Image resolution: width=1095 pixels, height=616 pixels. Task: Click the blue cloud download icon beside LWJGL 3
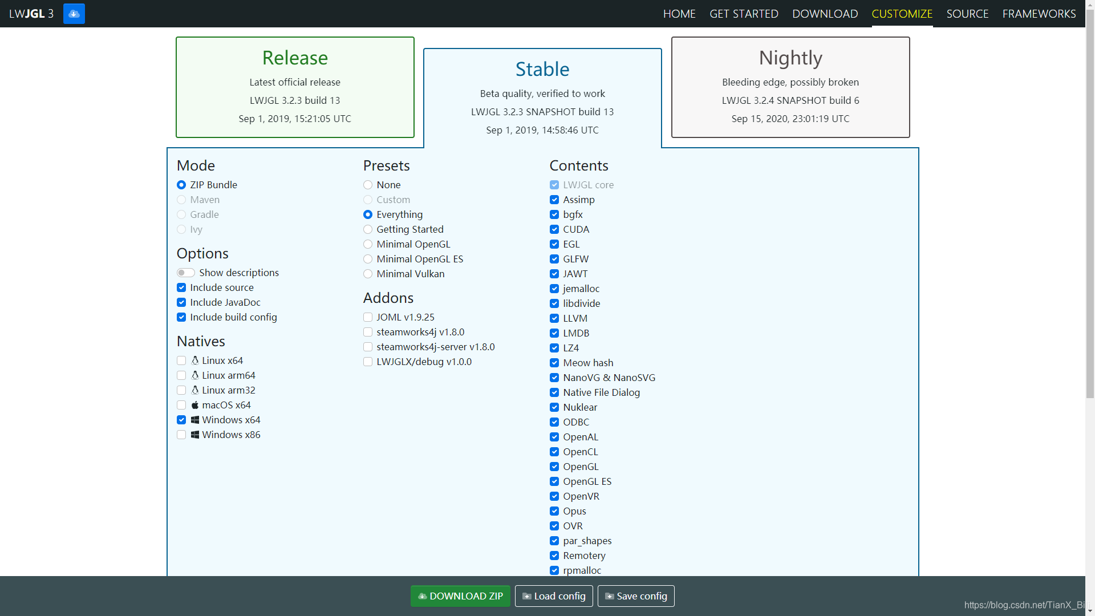coord(74,14)
